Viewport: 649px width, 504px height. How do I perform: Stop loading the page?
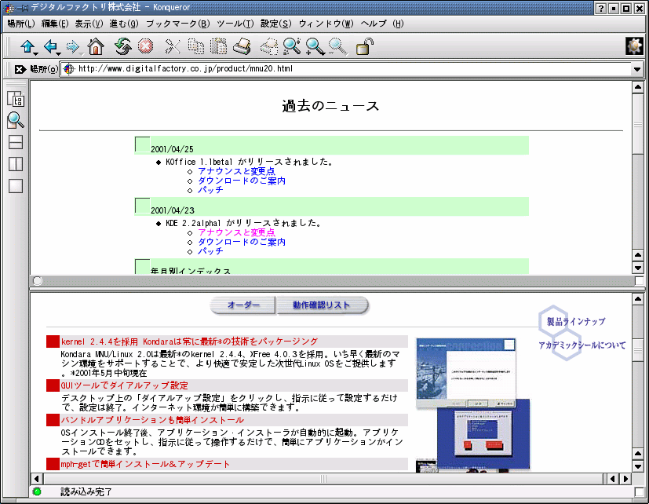pyautogui.click(x=145, y=46)
